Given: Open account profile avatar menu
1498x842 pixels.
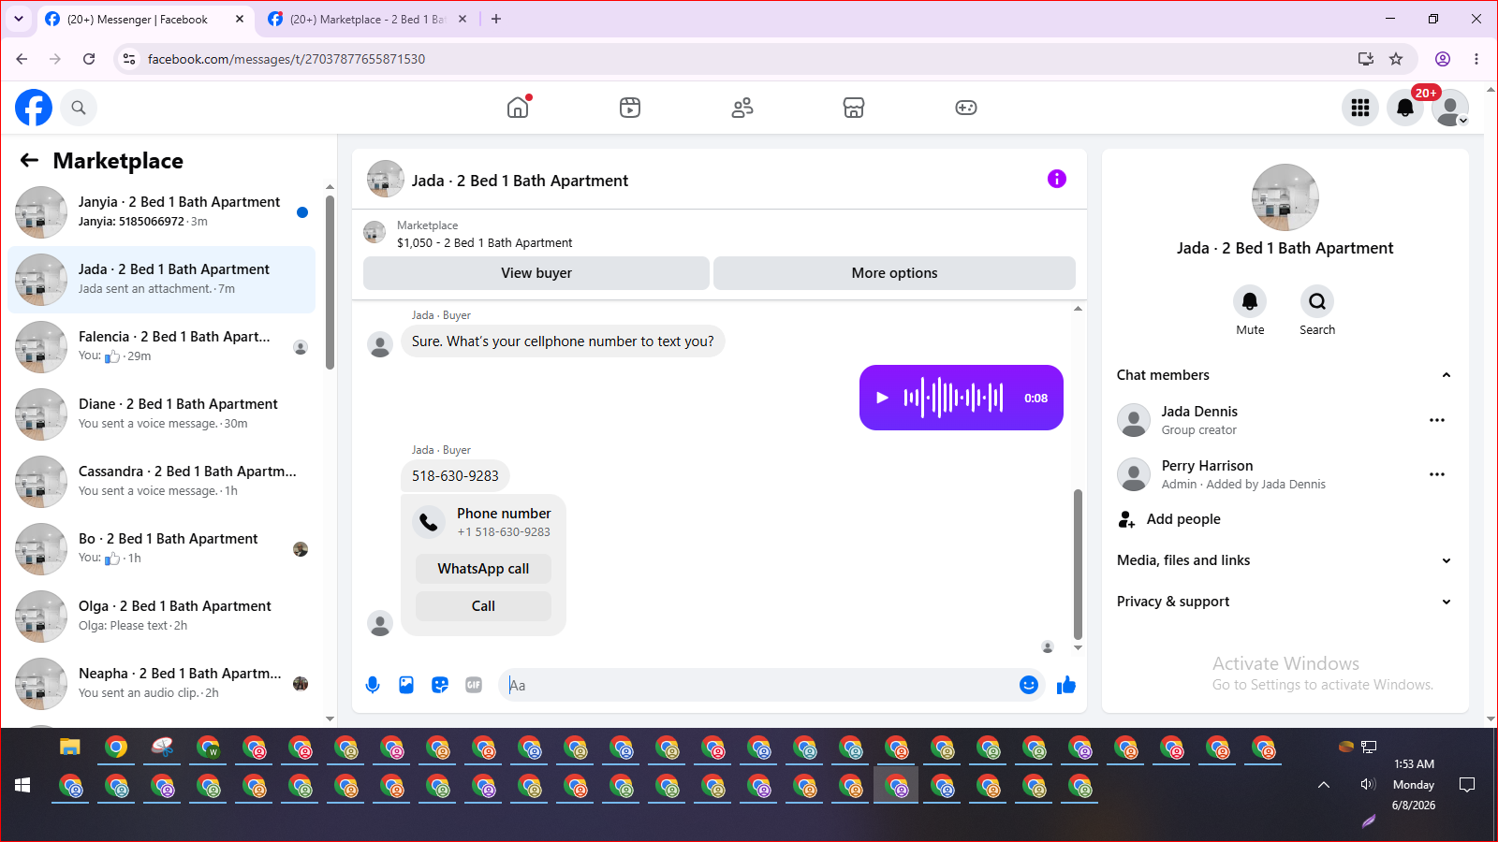Looking at the screenshot, I should (x=1450, y=108).
